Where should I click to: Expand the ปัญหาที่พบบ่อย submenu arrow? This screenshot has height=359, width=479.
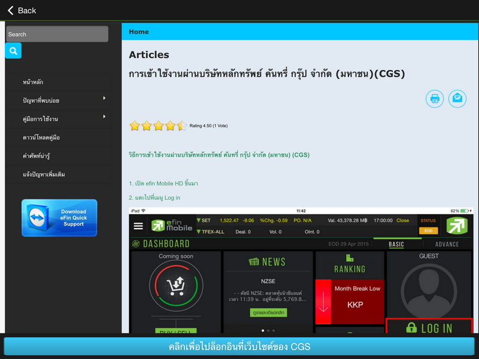point(104,98)
